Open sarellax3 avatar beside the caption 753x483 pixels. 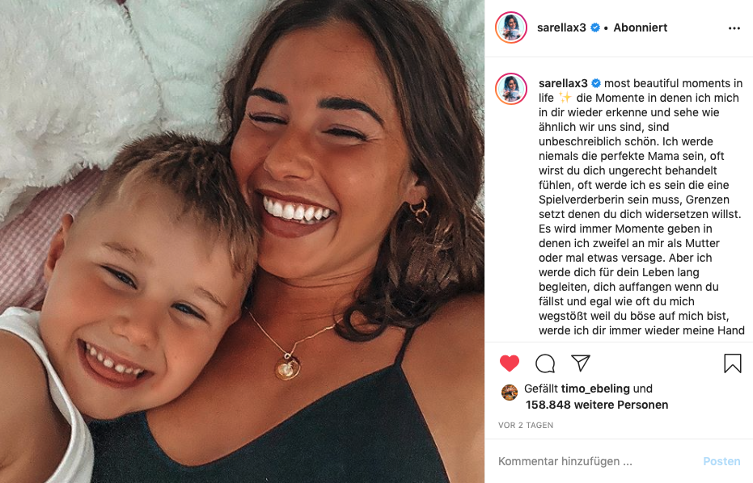[511, 89]
